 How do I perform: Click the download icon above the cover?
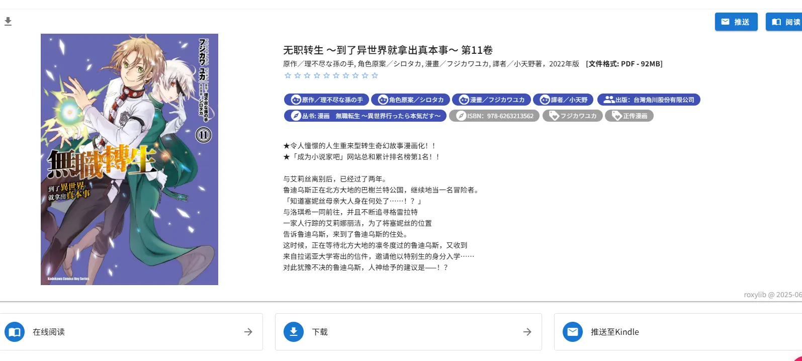click(x=8, y=21)
